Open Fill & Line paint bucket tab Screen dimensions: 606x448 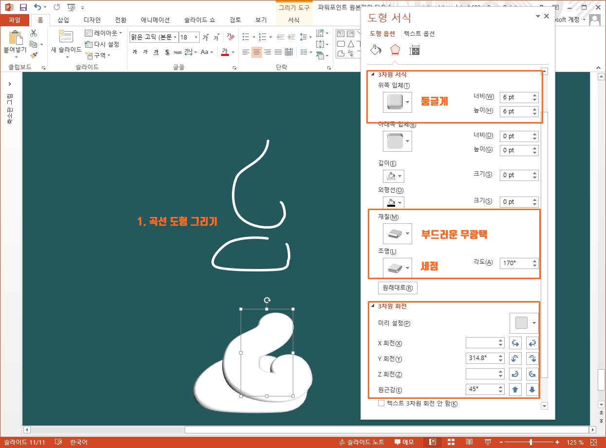click(376, 50)
